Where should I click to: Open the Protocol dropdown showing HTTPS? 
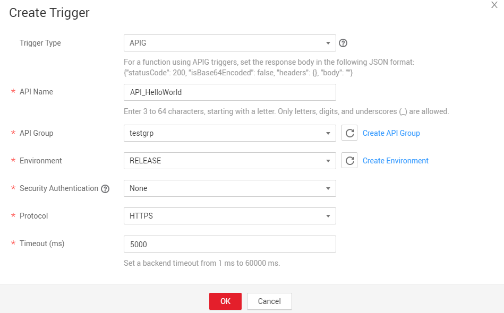point(229,216)
